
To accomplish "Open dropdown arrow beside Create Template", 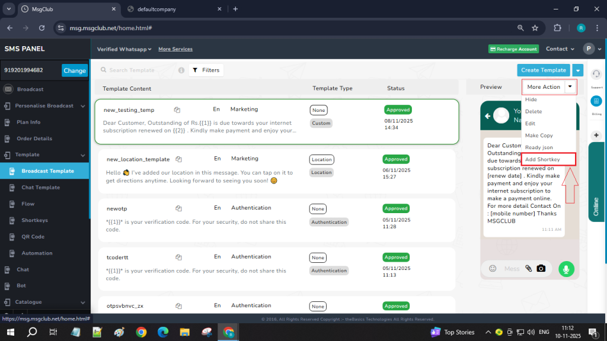I will [x=578, y=70].
